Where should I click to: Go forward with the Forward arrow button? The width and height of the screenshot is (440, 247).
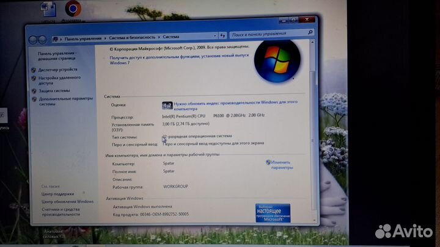(42, 40)
